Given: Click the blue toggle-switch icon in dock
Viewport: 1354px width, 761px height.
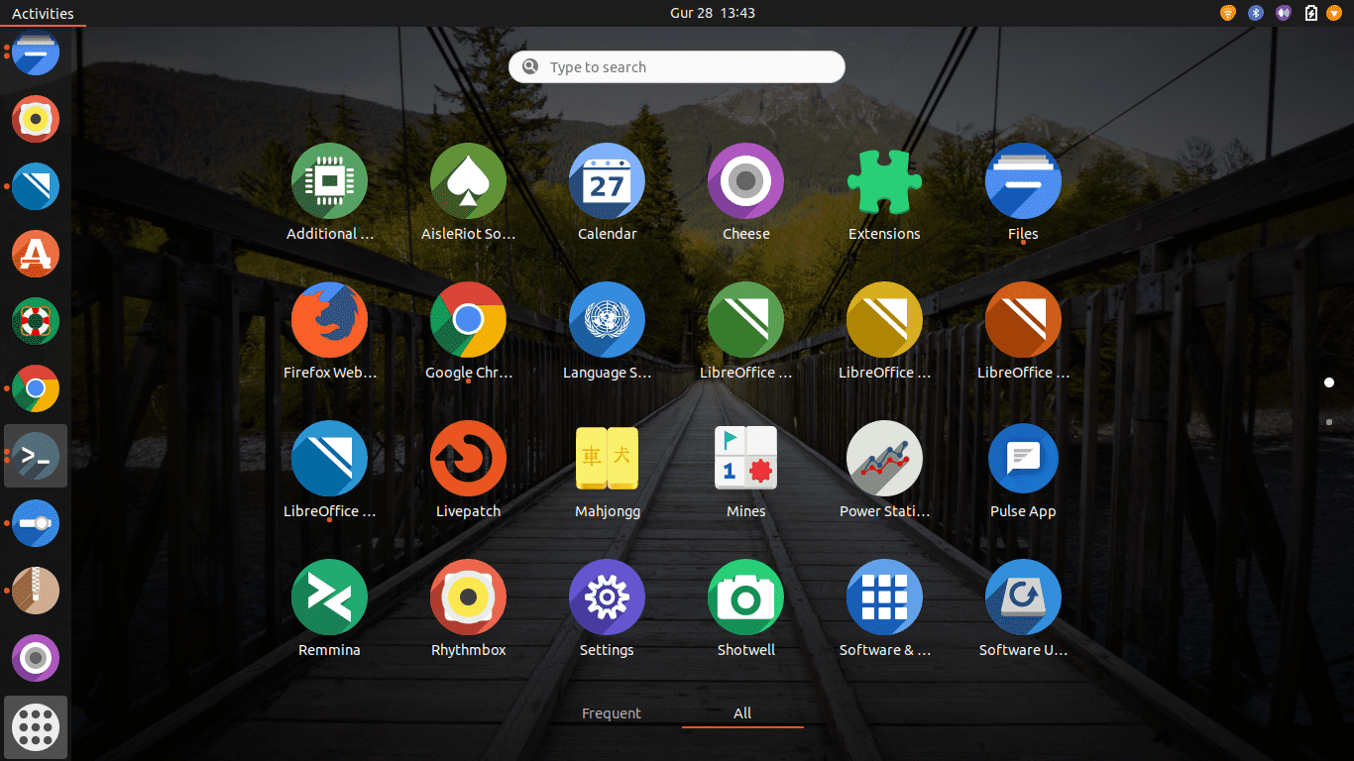Looking at the screenshot, I should pyautogui.click(x=36, y=523).
